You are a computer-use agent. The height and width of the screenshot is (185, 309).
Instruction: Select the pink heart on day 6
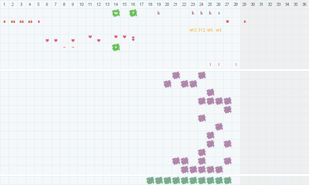coord(47,41)
